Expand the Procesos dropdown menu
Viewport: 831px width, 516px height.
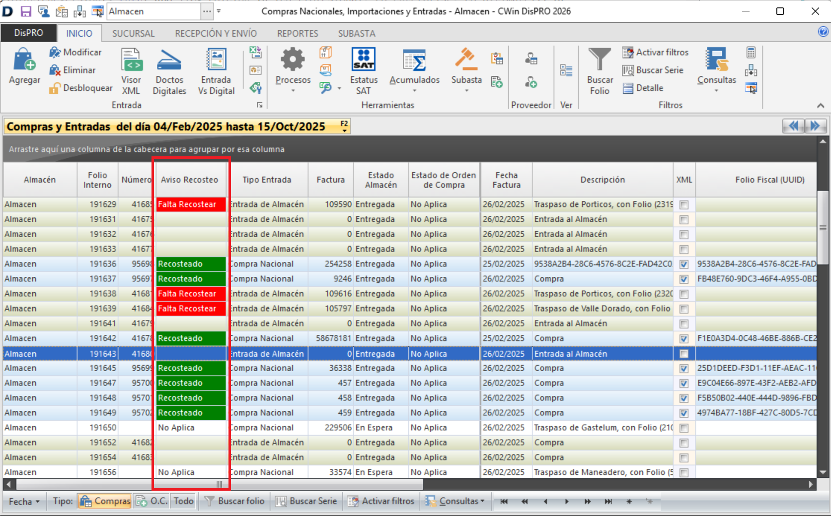coord(293,91)
